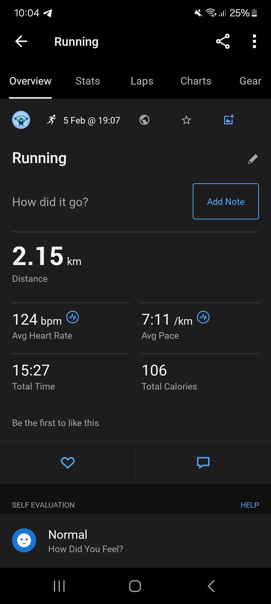Tap the heart rate chart icon beside 124 bpm

(73, 317)
